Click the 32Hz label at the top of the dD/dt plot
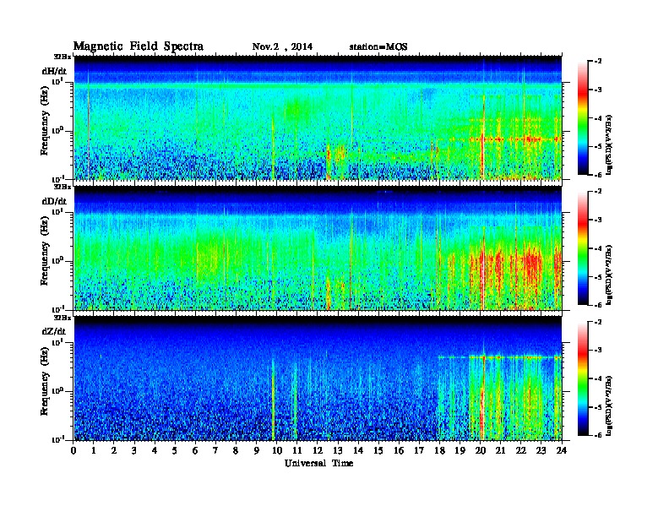 (63, 187)
